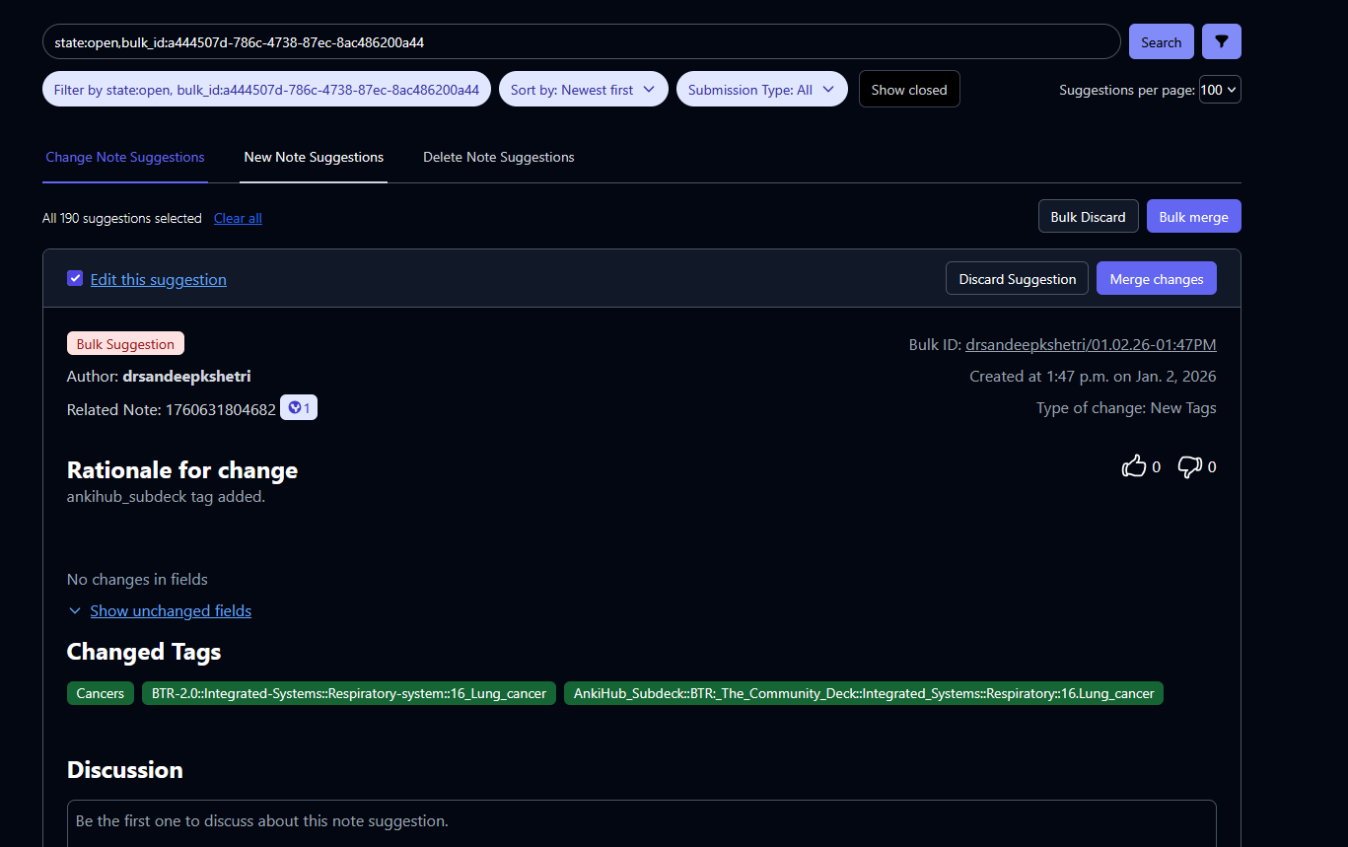Click into the search query input field

coord(580,42)
